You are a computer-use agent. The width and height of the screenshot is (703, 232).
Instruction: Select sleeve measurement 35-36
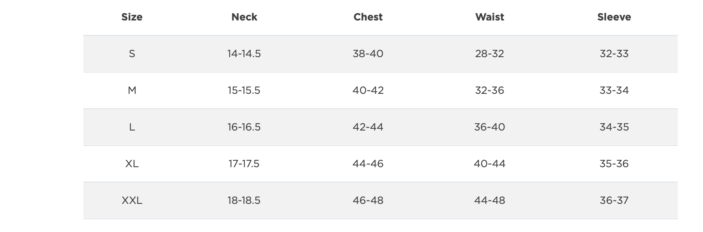pyautogui.click(x=614, y=164)
